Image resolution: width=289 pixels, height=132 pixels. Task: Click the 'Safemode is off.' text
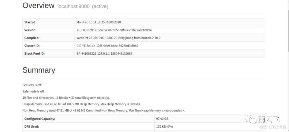tap(33, 91)
